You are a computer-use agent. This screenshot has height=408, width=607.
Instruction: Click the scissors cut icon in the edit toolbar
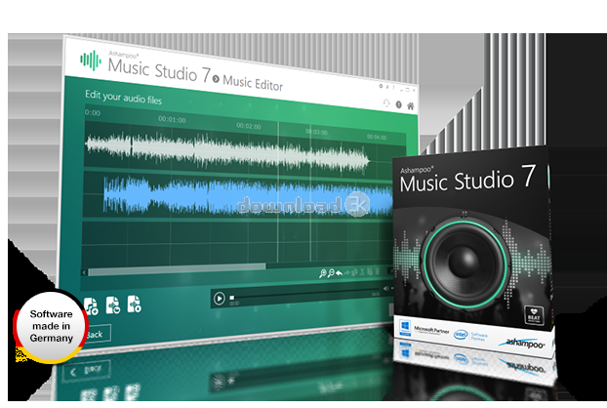point(362,272)
